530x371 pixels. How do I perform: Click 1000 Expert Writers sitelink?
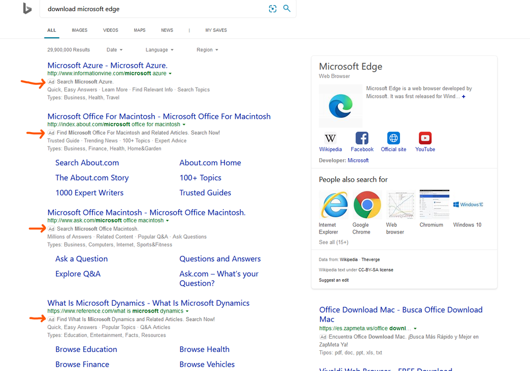point(90,193)
